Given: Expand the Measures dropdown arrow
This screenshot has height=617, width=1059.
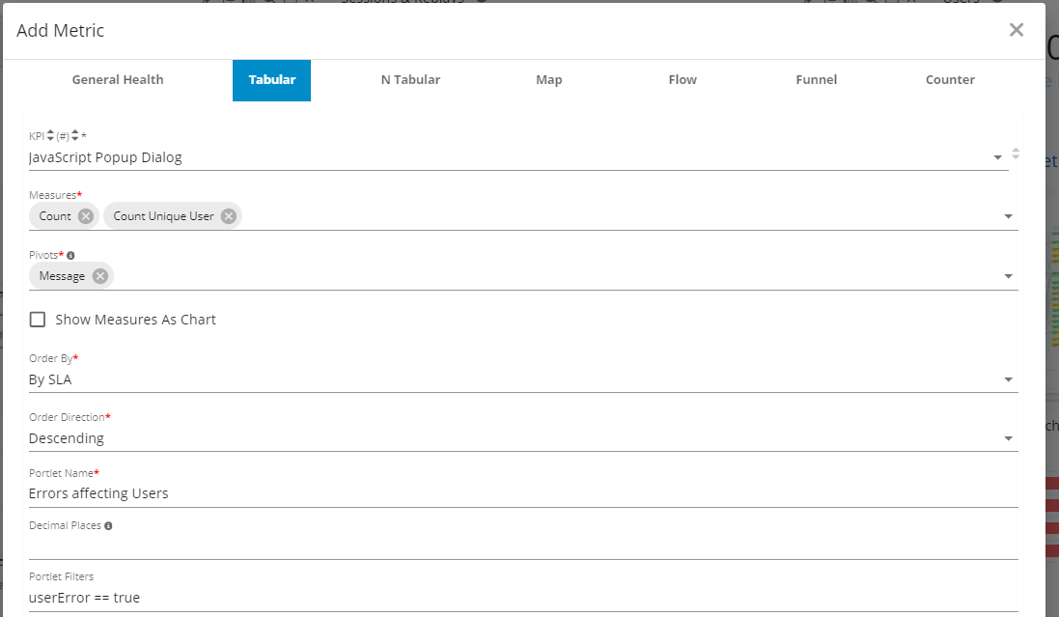Looking at the screenshot, I should (x=1008, y=217).
